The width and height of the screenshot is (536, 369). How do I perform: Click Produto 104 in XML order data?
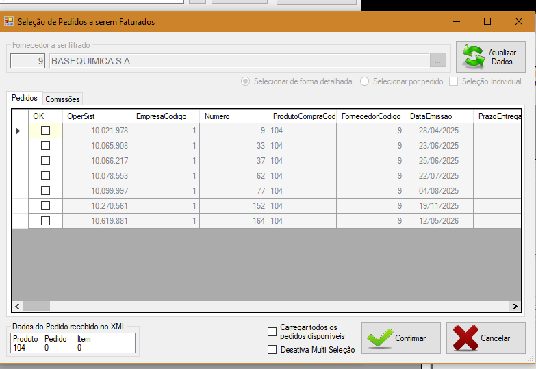[19, 348]
